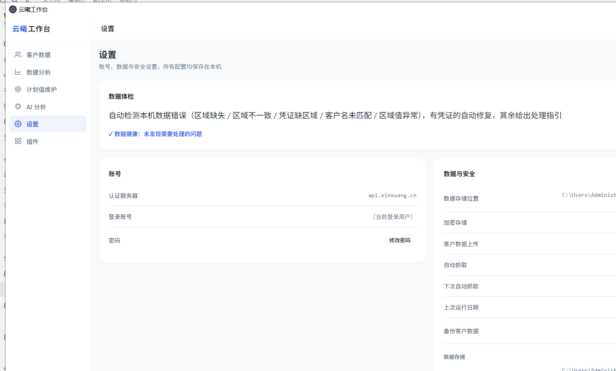Click the 认证服务器 label
This screenshot has width=616, height=371.
(x=123, y=196)
